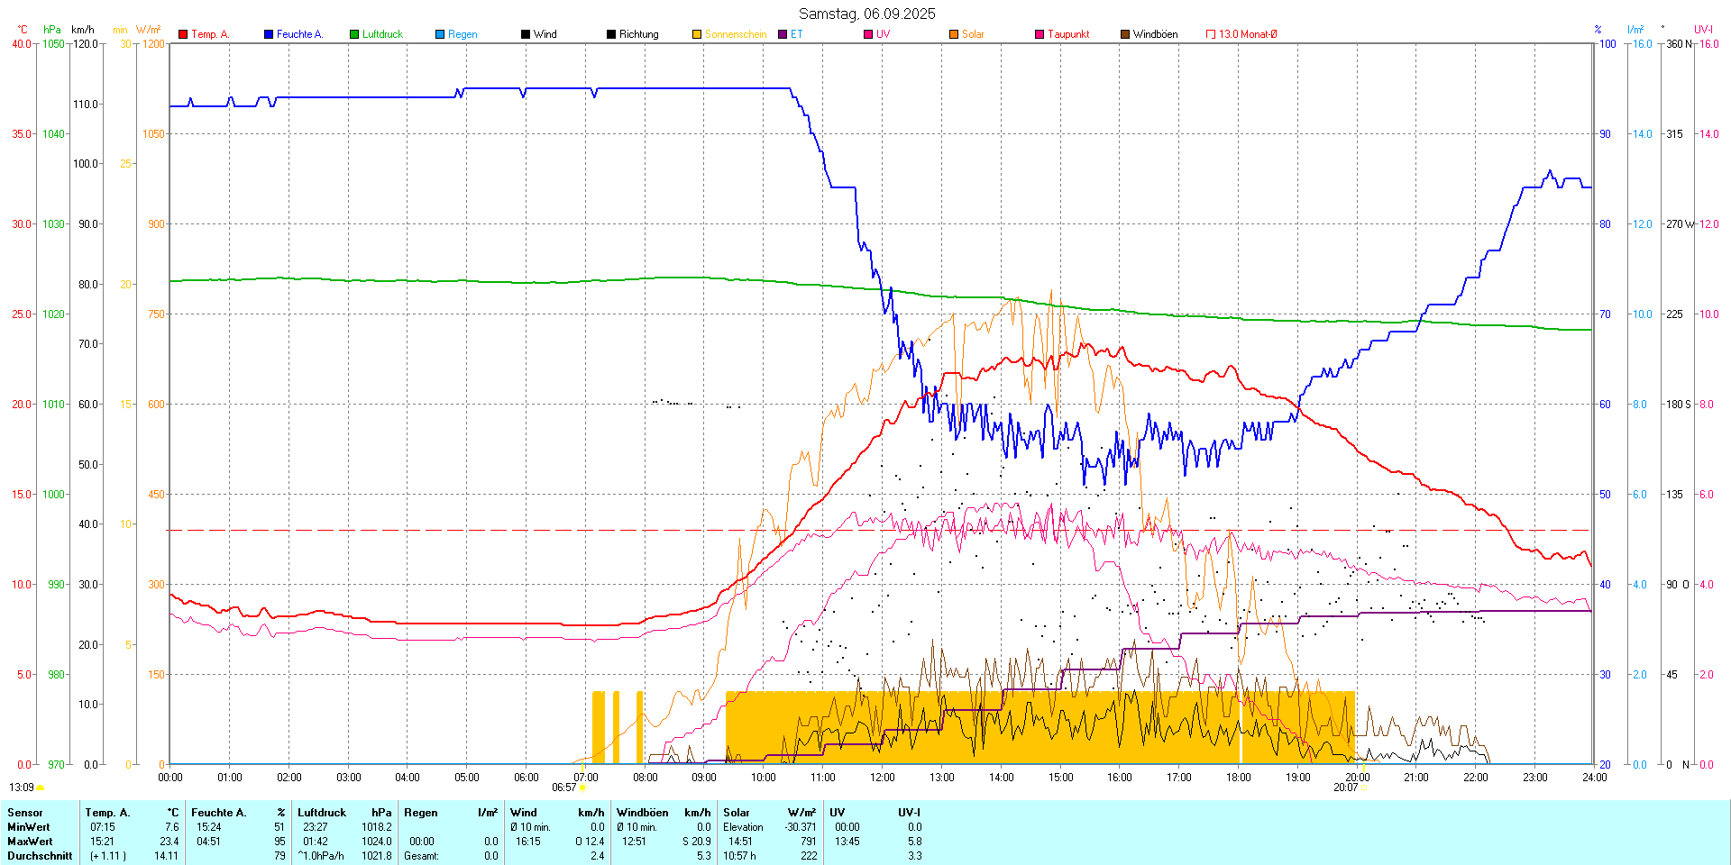Click the chart title Samstag, 06.09.2025

click(x=866, y=14)
